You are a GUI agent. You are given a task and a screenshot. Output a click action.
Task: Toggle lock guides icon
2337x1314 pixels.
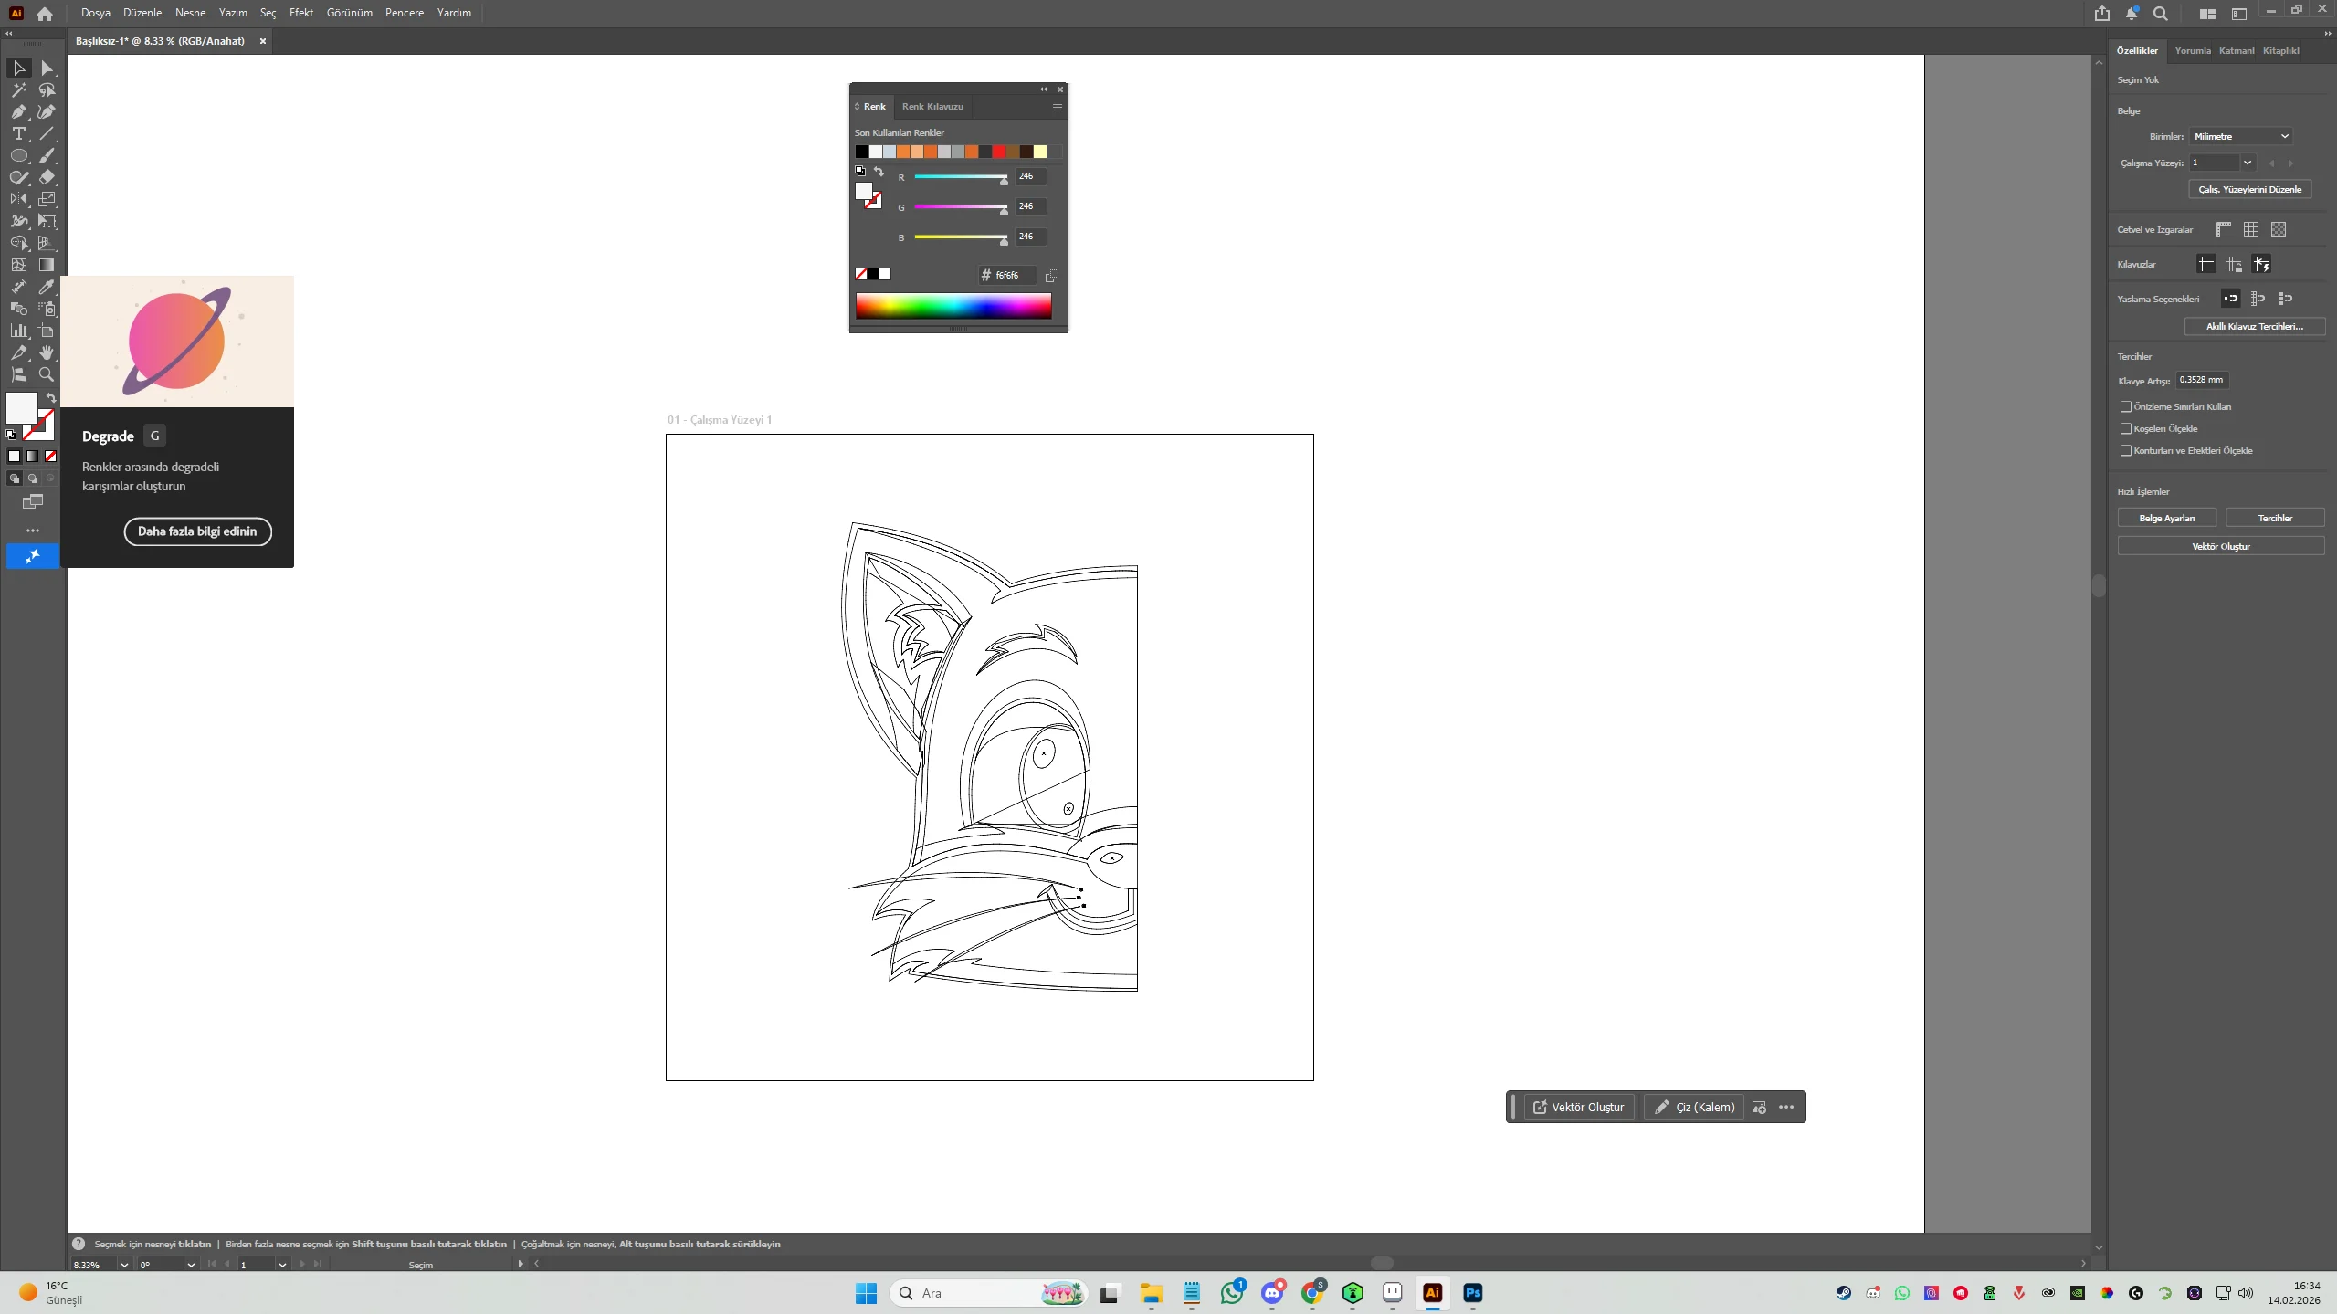tap(2234, 264)
